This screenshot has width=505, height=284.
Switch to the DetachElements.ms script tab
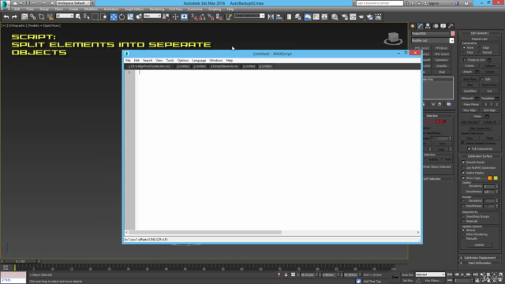click(224, 66)
